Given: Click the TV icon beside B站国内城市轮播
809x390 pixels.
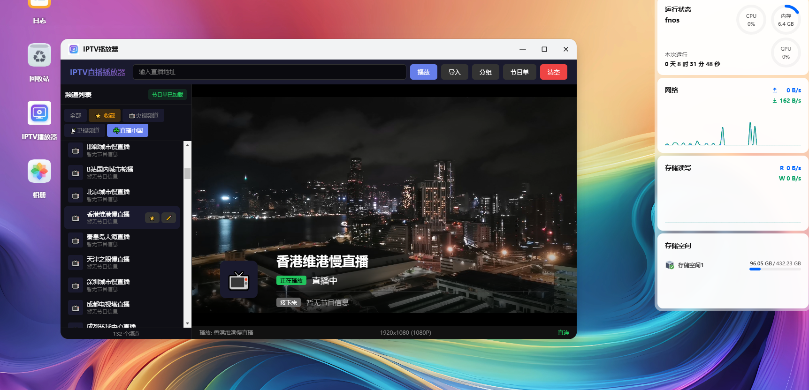Looking at the screenshot, I should [76, 173].
